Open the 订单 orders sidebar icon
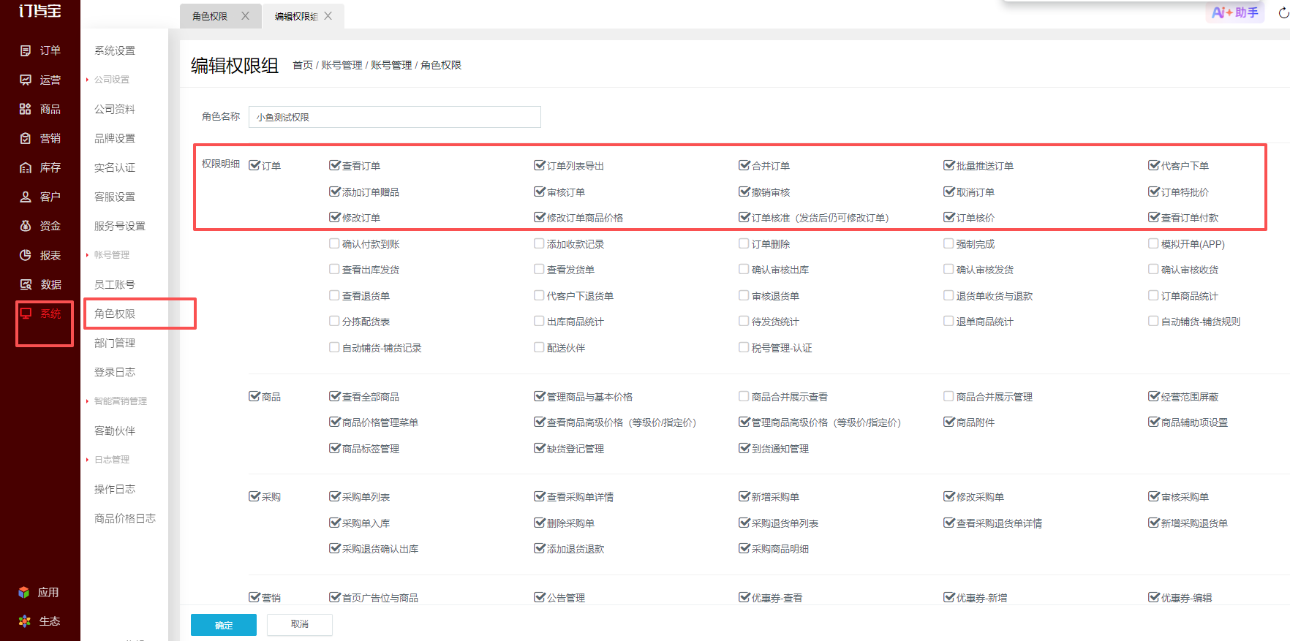This screenshot has height=641, width=1290. click(x=26, y=50)
